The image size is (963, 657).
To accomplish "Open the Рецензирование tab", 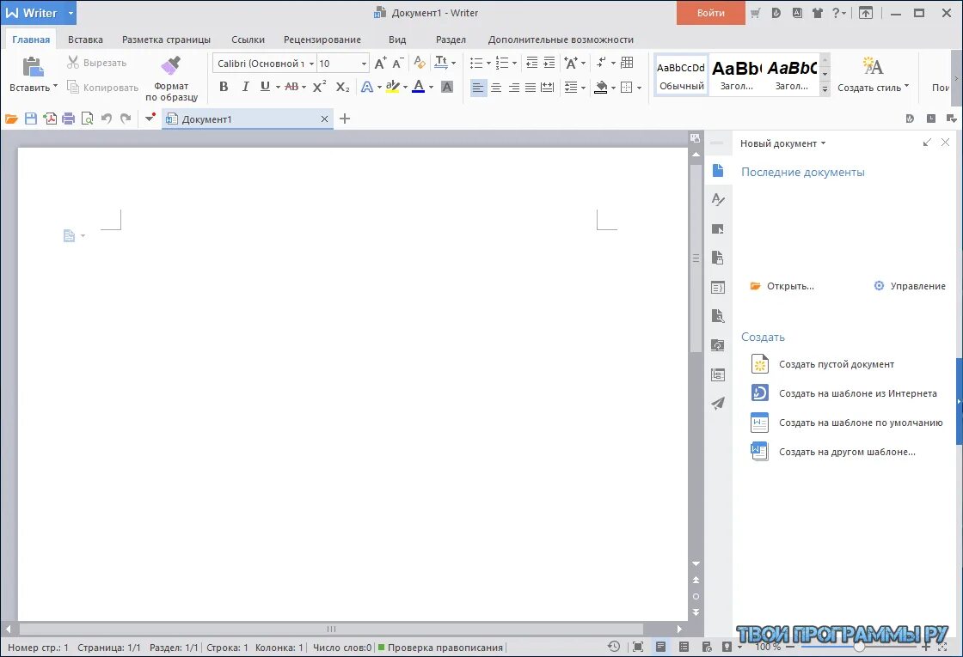I will pos(322,40).
